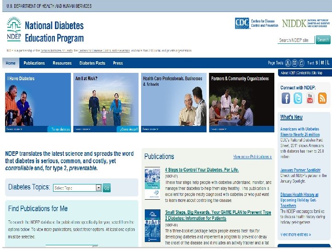Focus the Search NDEP site field
Image resolution: width=332 pixels, height=249 pixels.
pos(296,40)
